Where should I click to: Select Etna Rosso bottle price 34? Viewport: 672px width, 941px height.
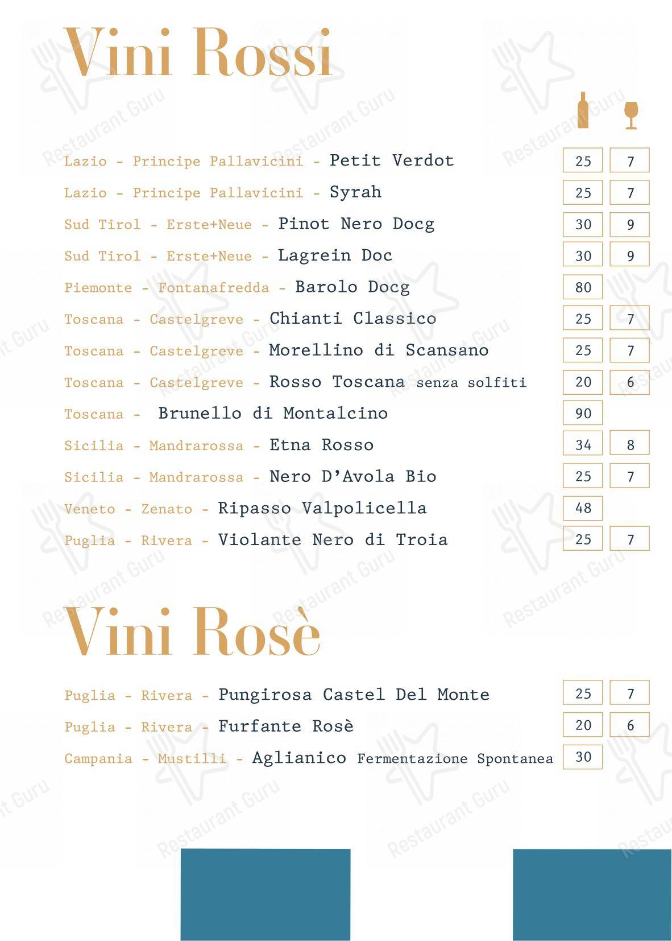(x=583, y=445)
